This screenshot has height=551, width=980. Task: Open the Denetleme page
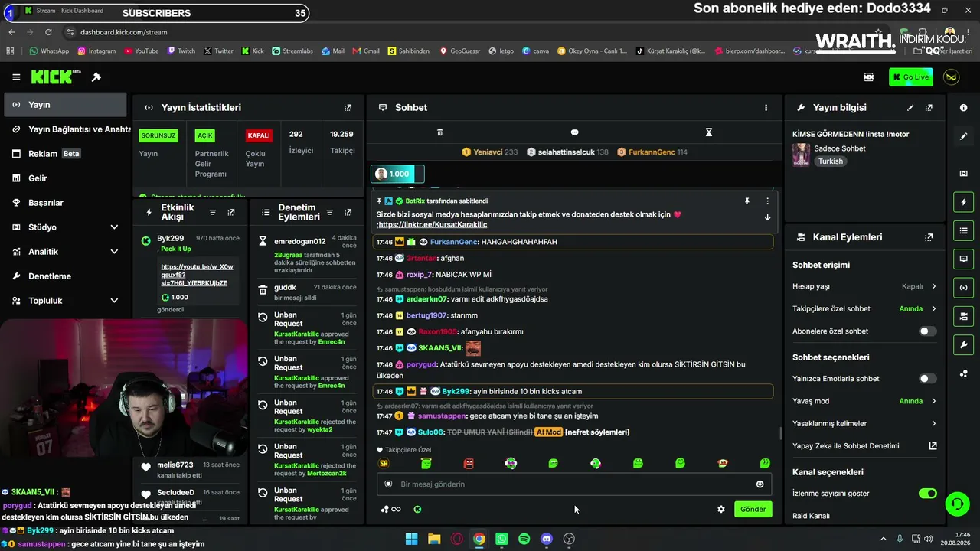tap(64, 276)
